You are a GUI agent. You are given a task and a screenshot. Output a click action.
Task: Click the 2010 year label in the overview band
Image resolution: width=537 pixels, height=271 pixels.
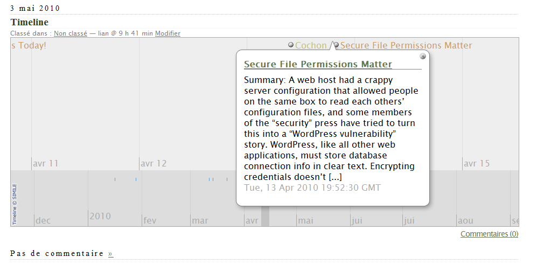tap(100, 216)
